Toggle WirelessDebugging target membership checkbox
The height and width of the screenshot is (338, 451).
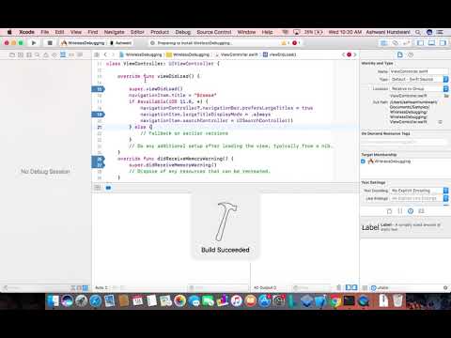point(363,161)
